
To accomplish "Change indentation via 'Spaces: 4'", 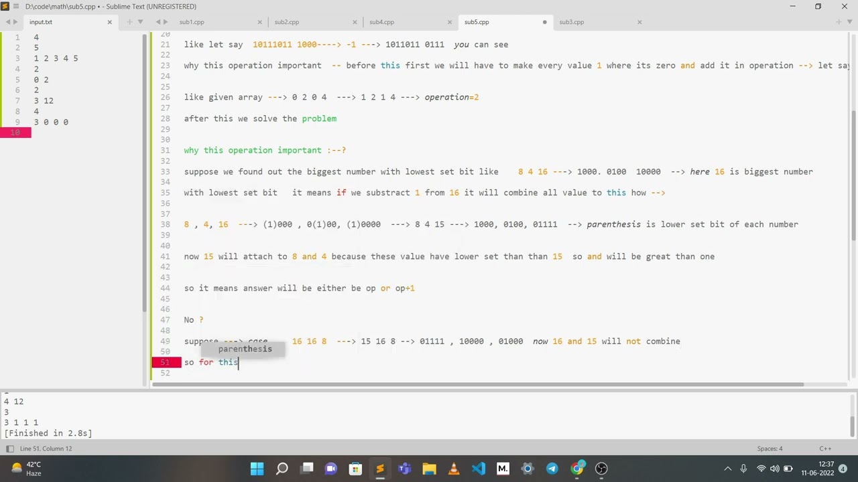I will [x=770, y=449].
